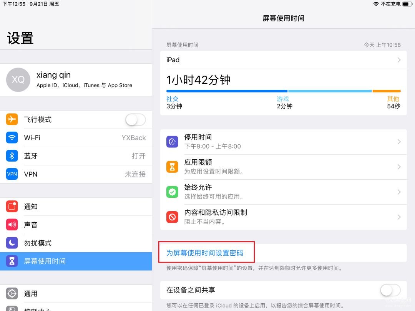Open Content & Privacy Restrictions row chevron
The width and height of the screenshot is (415, 311).
(x=399, y=217)
